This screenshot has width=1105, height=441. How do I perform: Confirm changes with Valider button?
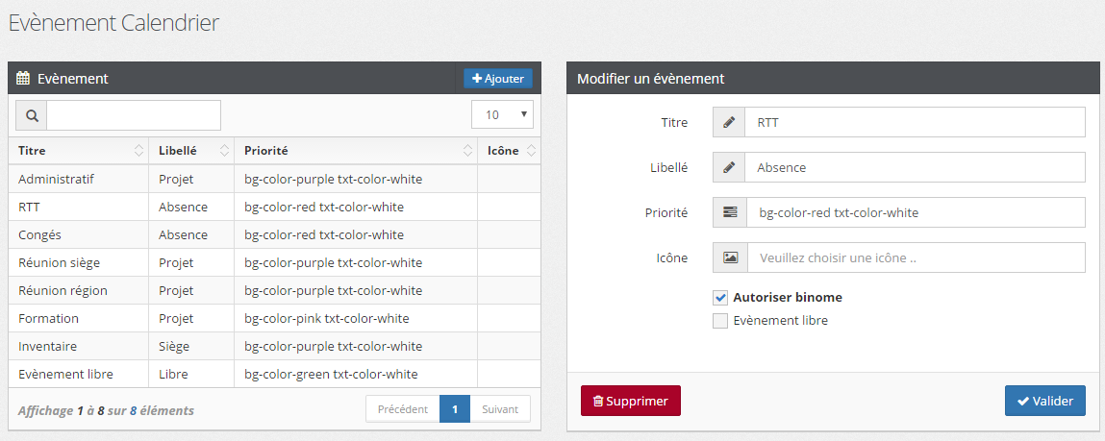[1044, 401]
